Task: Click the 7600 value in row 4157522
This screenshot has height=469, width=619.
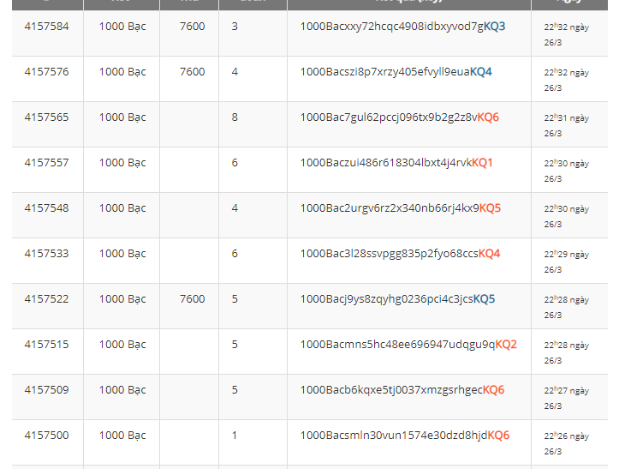Action: click(x=192, y=299)
